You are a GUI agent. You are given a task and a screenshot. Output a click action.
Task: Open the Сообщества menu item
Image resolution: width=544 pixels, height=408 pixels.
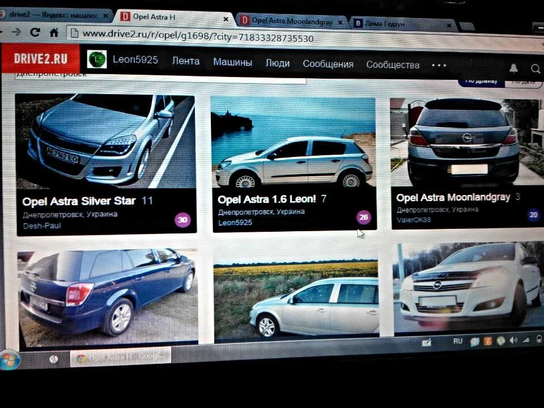click(393, 65)
